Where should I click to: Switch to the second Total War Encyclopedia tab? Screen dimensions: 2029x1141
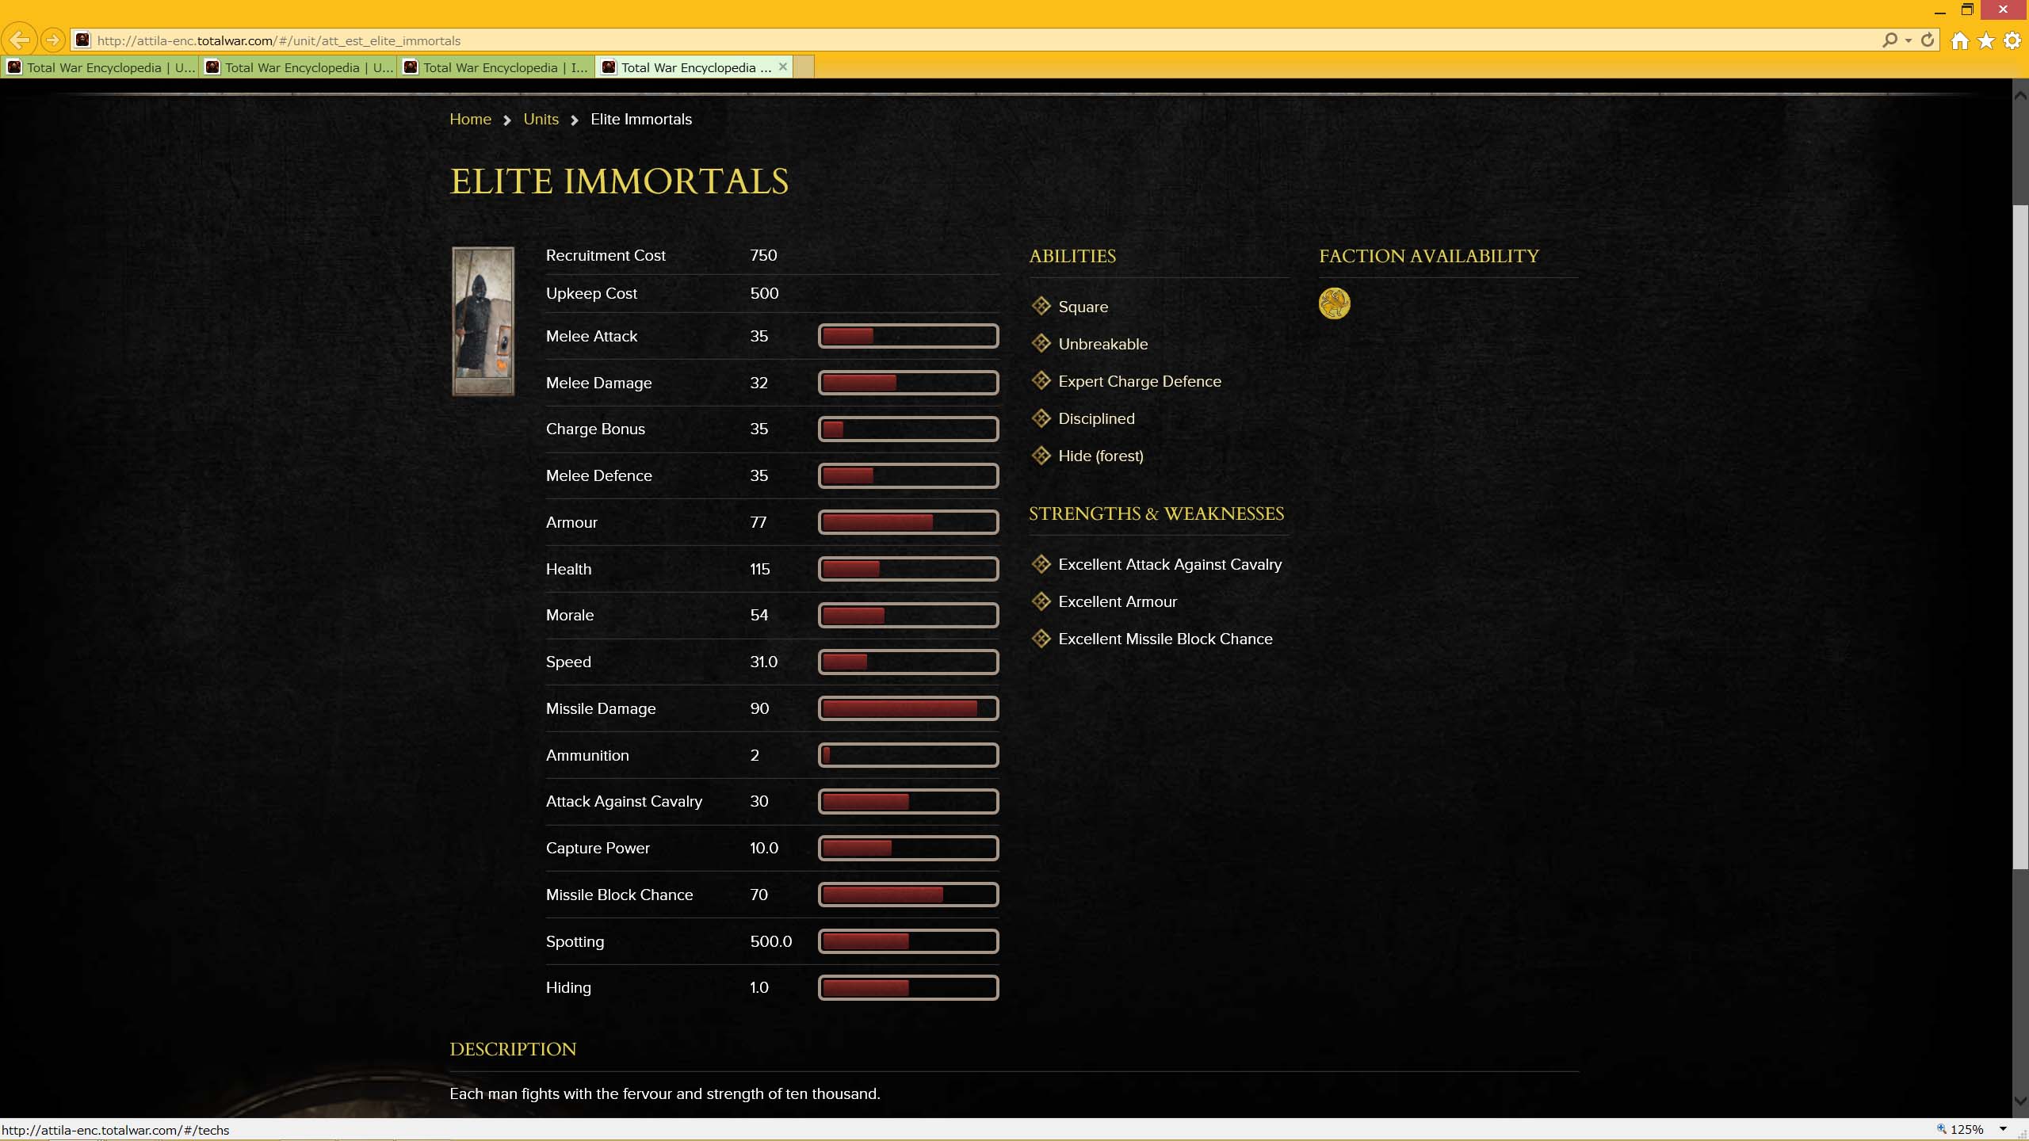[299, 67]
